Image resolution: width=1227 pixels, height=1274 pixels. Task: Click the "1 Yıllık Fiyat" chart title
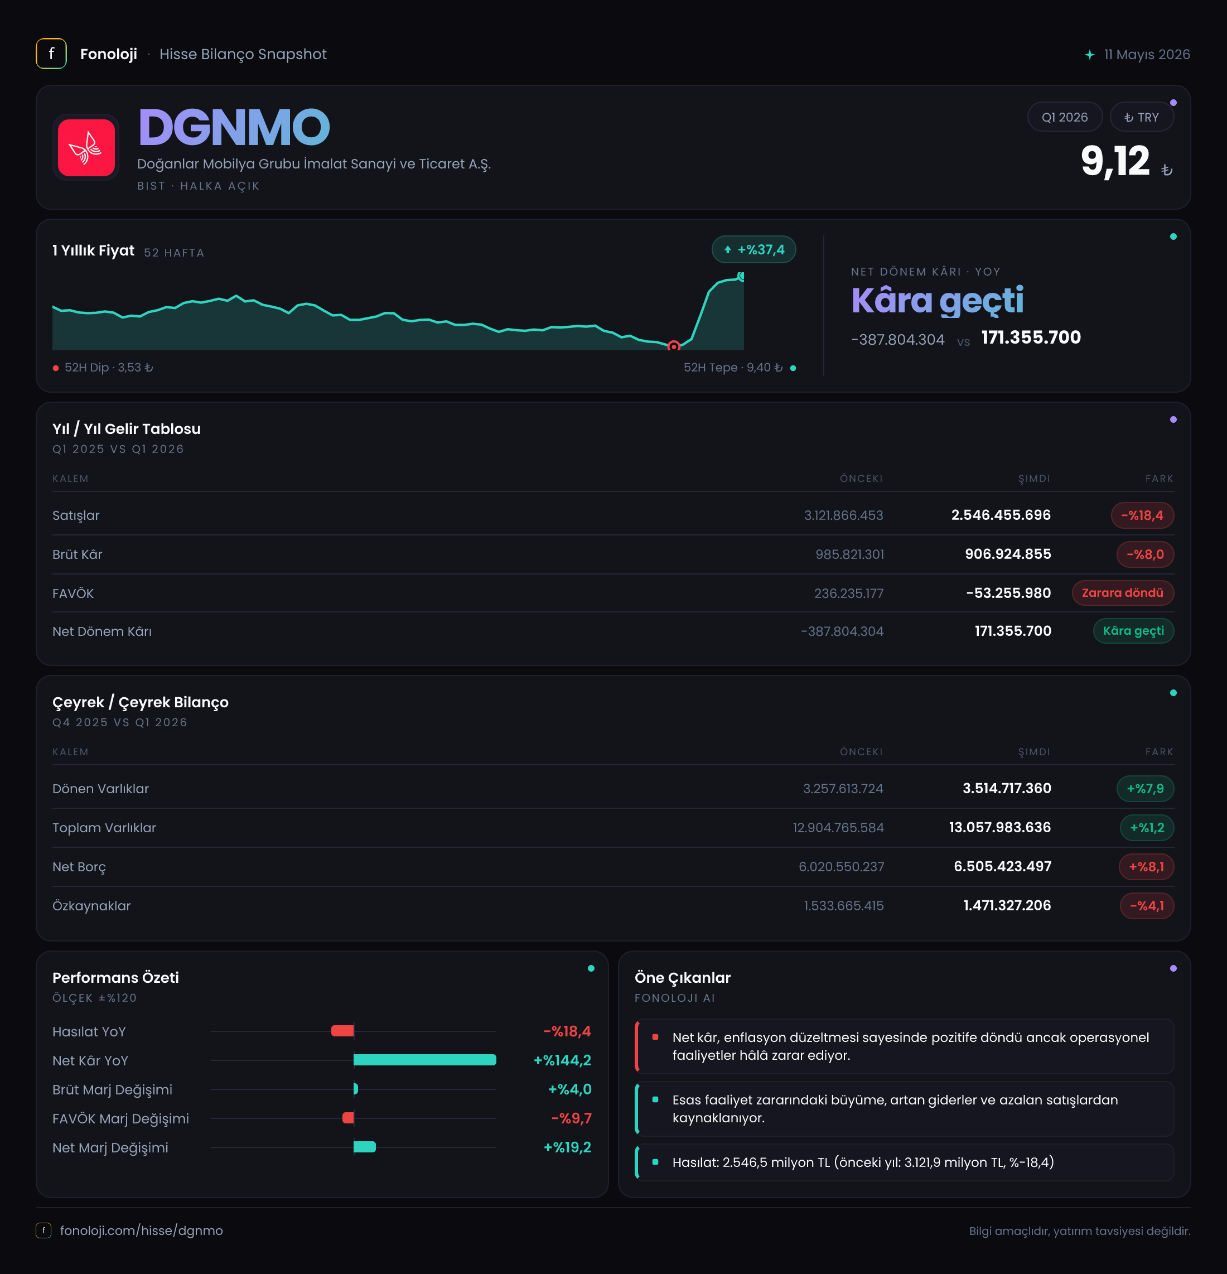pyautogui.click(x=94, y=250)
